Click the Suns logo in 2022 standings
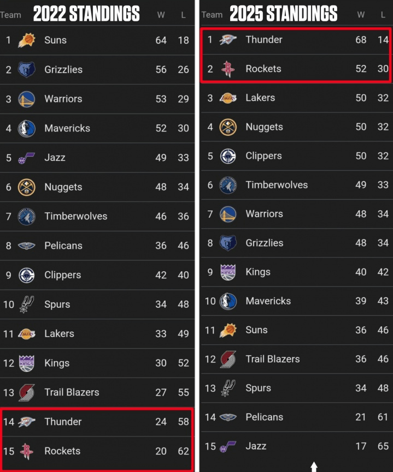 (x=26, y=40)
